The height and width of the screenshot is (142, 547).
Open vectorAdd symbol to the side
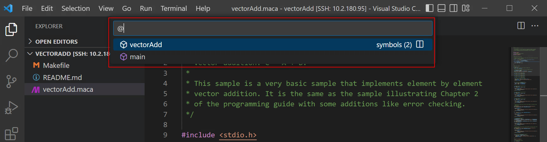click(420, 44)
